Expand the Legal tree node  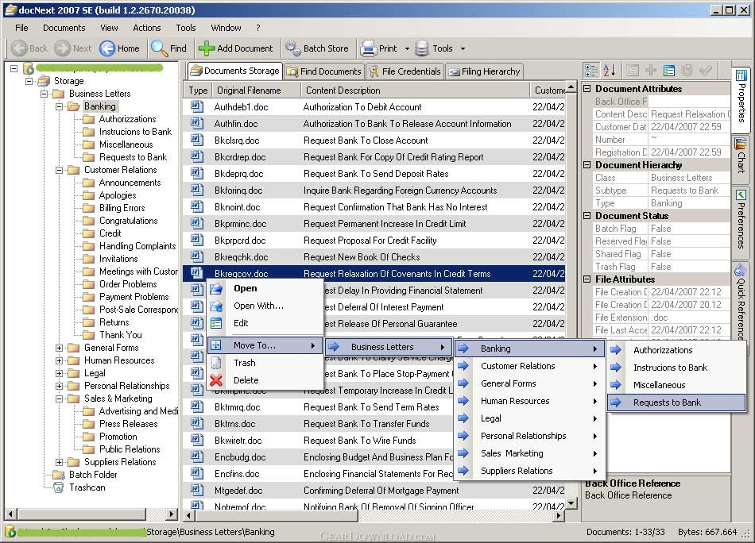(59, 373)
